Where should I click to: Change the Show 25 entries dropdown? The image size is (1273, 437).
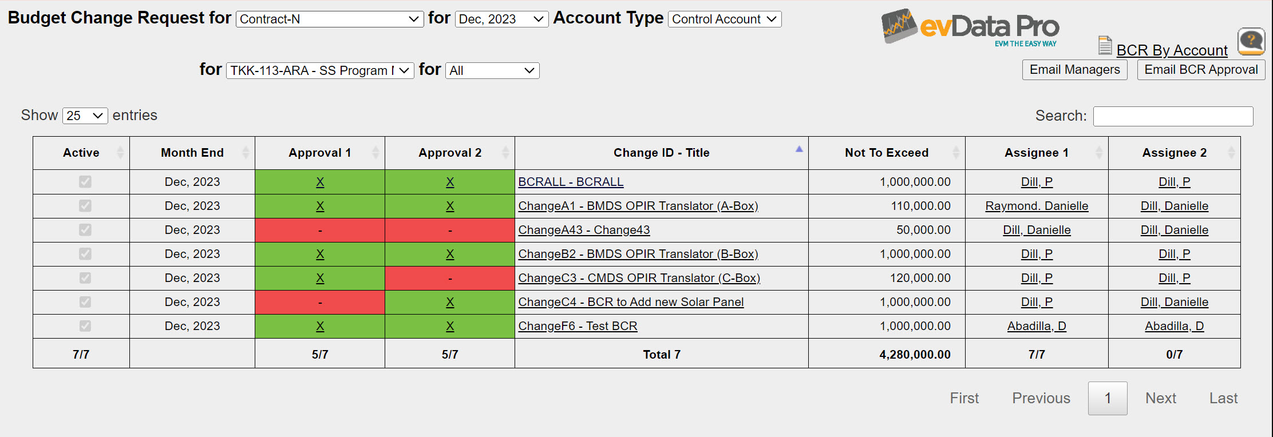[x=85, y=116]
